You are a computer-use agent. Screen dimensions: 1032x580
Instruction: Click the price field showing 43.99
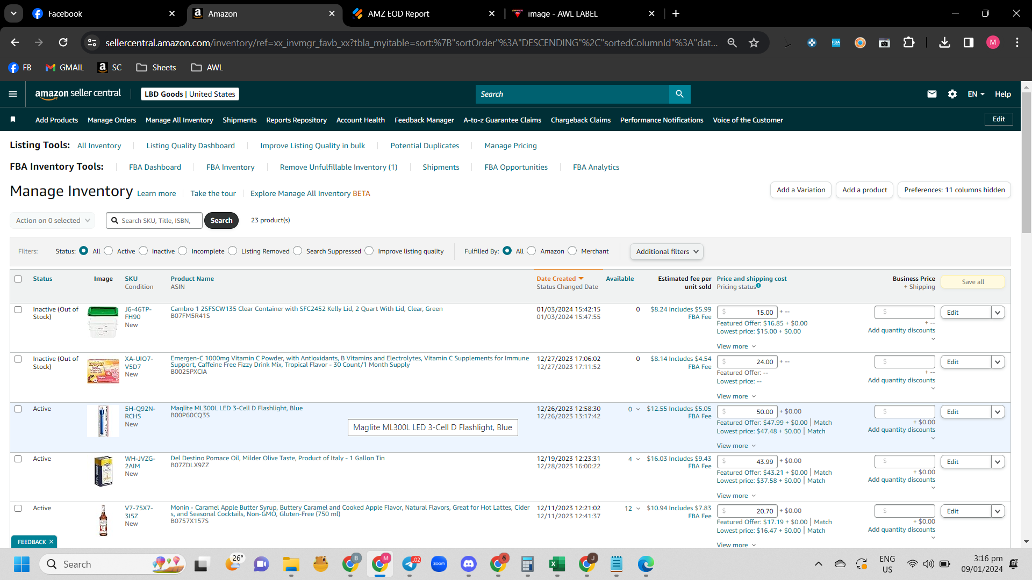click(x=747, y=461)
